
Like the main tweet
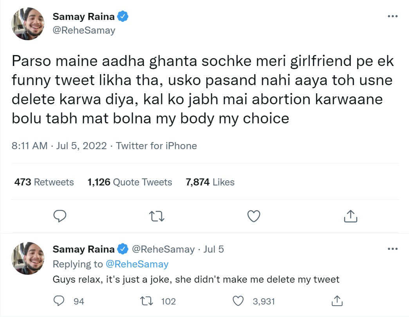point(254,216)
